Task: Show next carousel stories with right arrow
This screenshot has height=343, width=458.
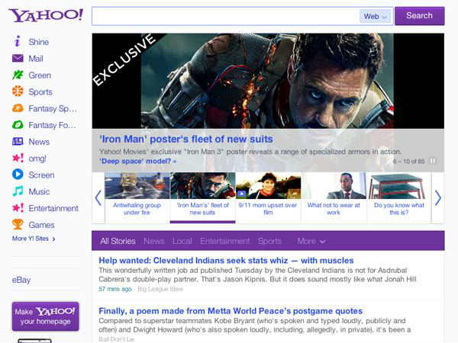Action: (437, 197)
